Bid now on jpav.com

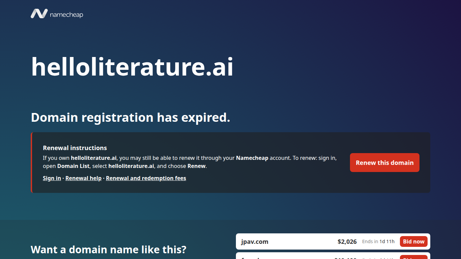point(414,241)
